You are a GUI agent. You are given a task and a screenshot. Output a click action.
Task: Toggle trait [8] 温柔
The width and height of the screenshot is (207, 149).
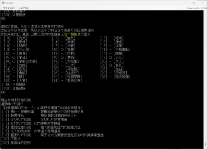(112, 46)
